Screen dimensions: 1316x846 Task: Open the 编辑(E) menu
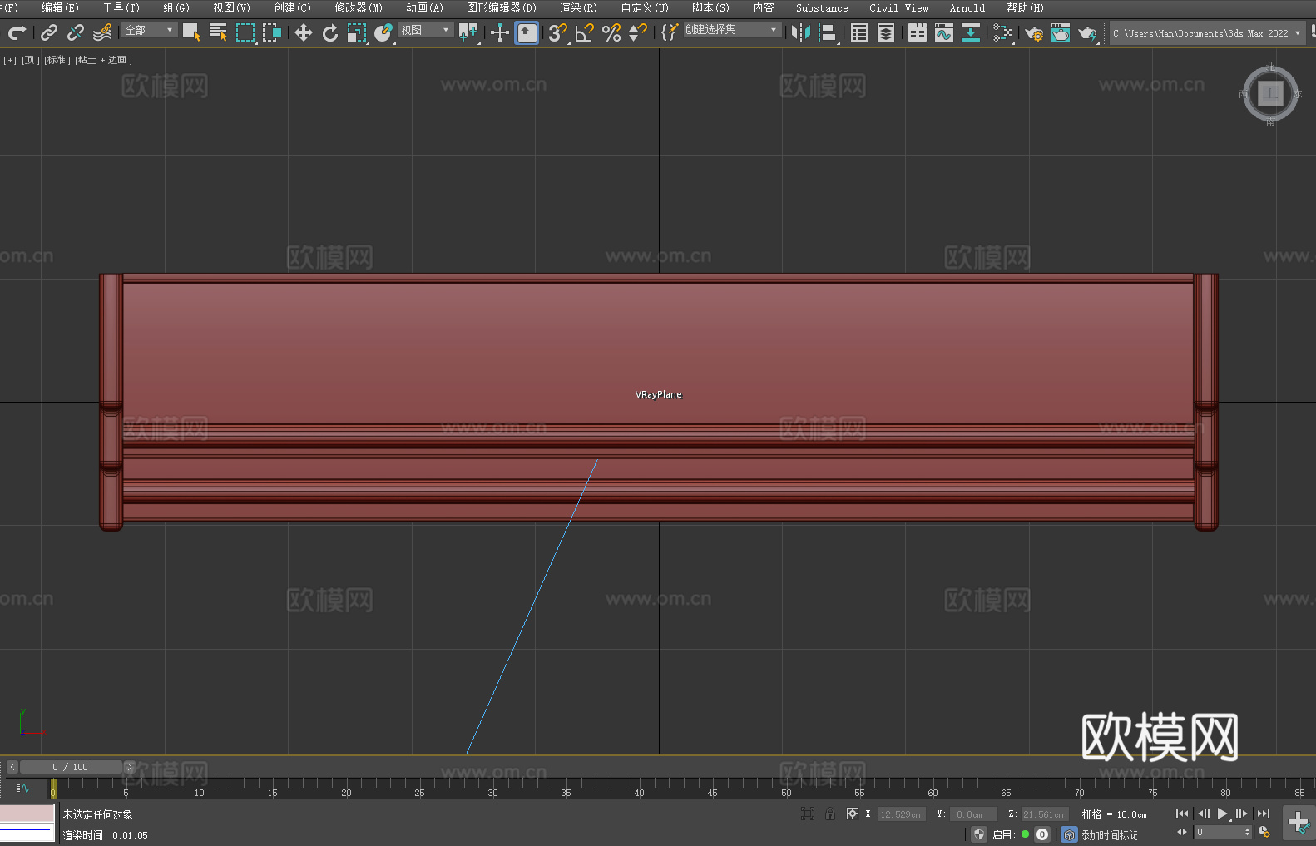tap(60, 7)
